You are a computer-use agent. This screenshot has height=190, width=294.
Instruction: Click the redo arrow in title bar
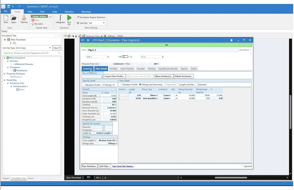[x=20, y=7]
